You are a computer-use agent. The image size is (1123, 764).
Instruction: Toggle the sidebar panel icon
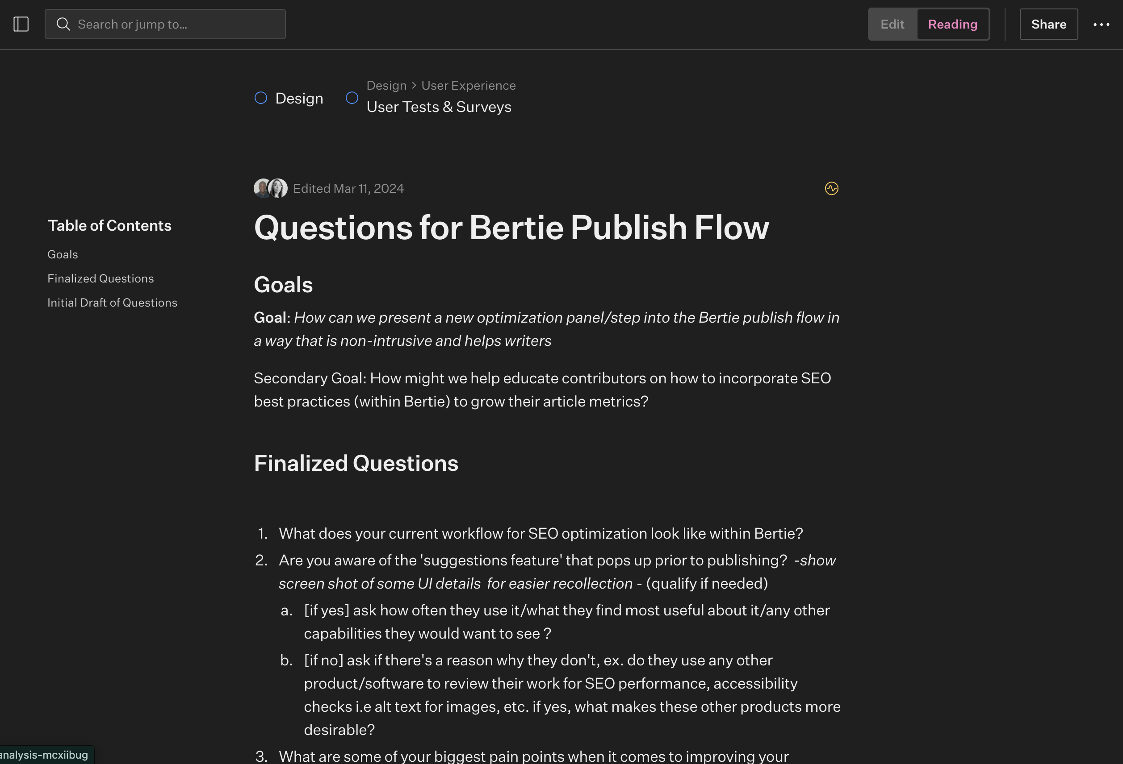pyautogui.click(x=21, y=24)
